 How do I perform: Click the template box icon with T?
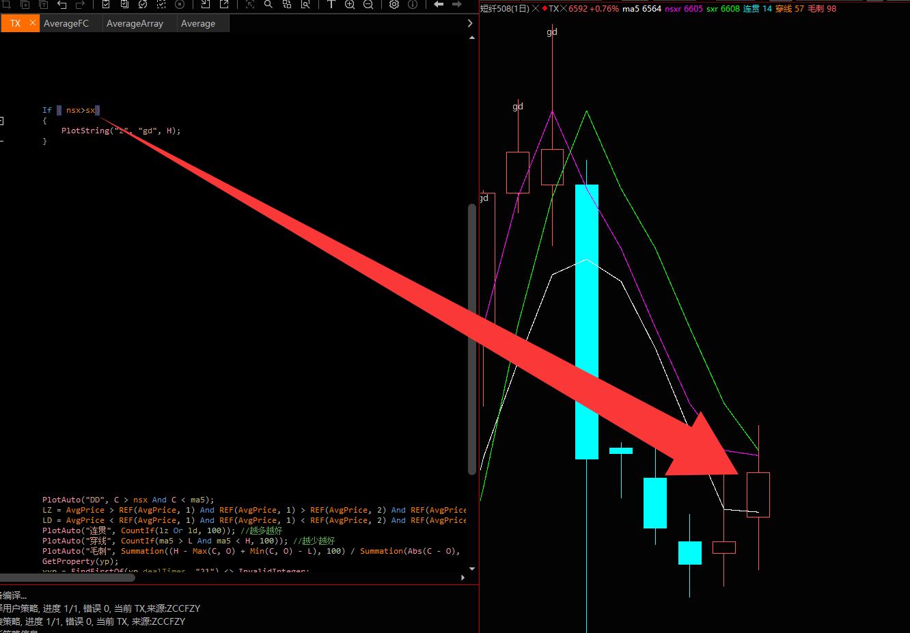[44, 4]
